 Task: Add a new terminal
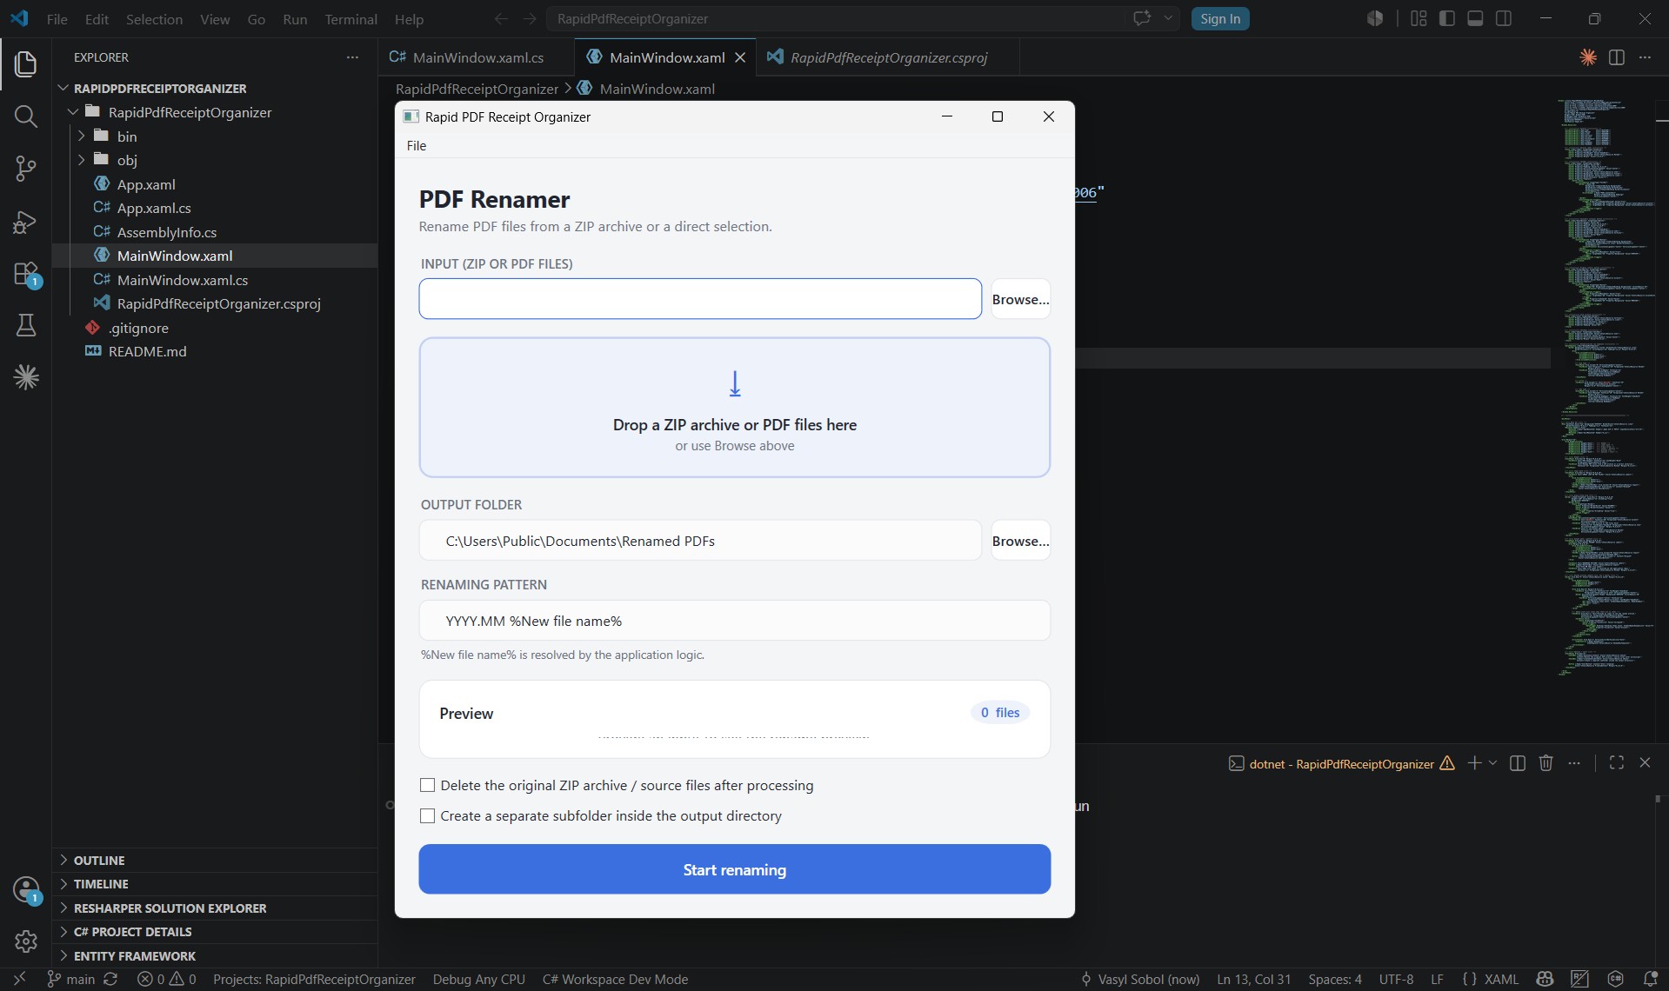pyautogui.click(x=1474, y=762)
